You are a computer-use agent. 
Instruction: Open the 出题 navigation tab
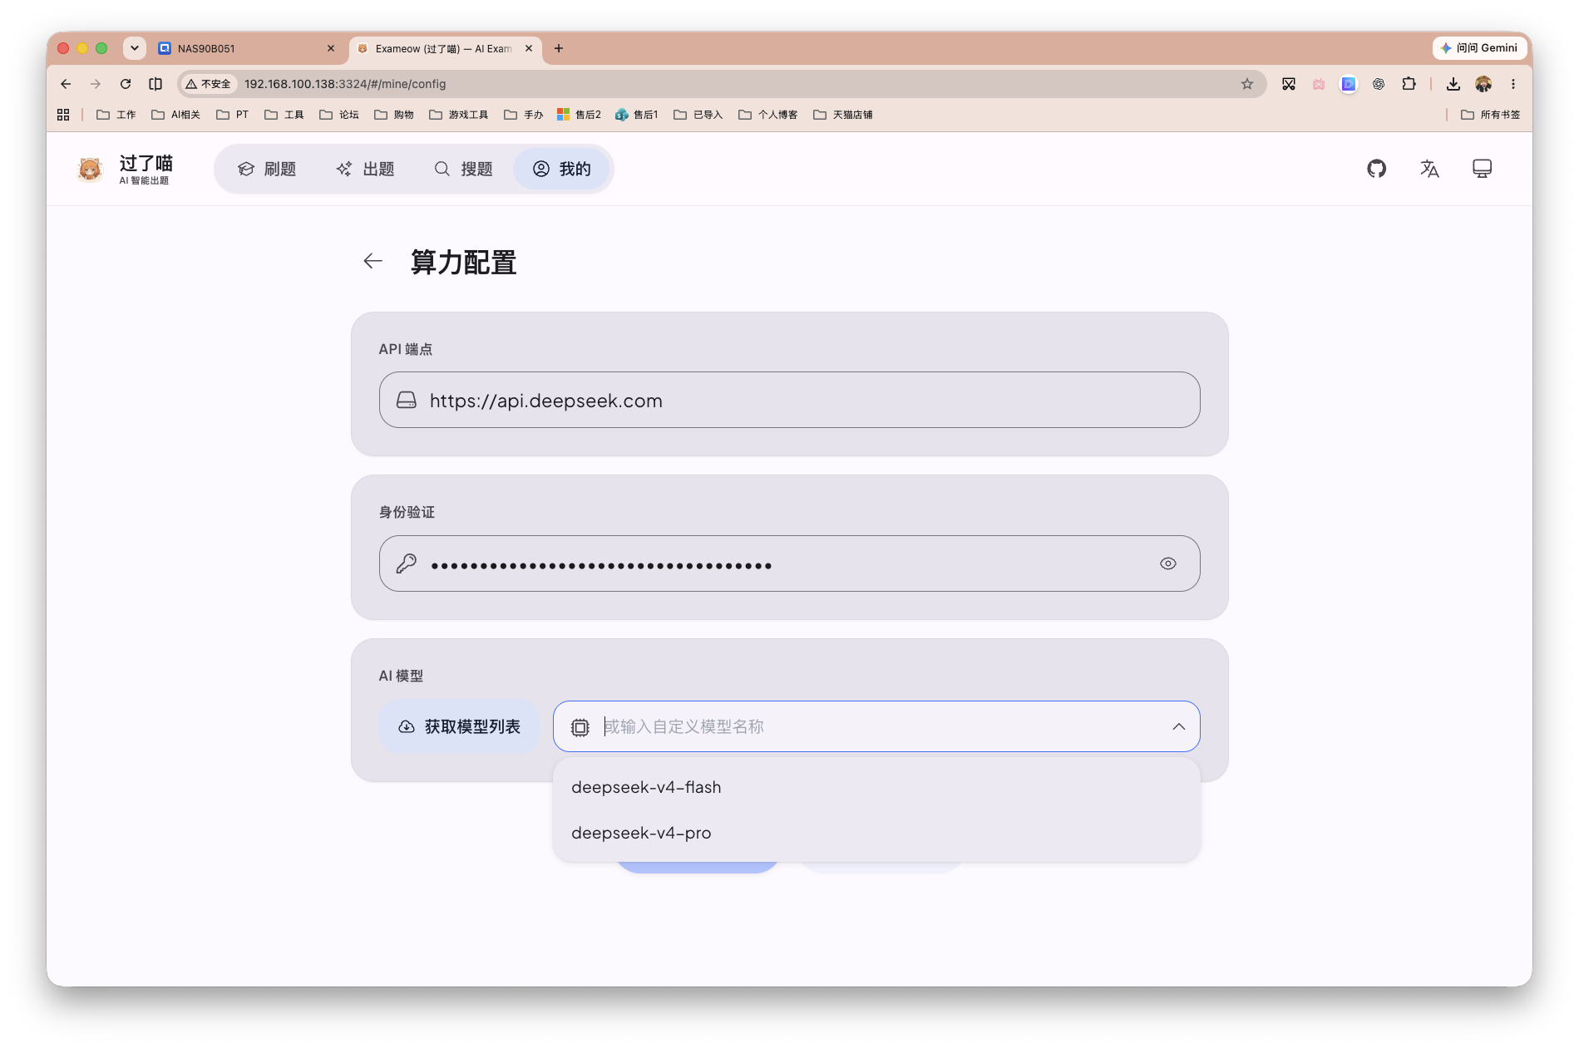click(x=365, y=169)
